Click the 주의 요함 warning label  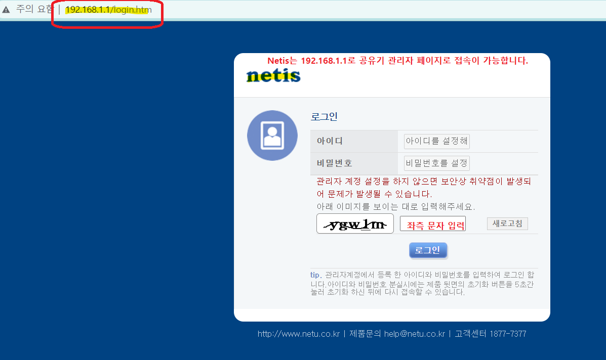coord(34,9)
